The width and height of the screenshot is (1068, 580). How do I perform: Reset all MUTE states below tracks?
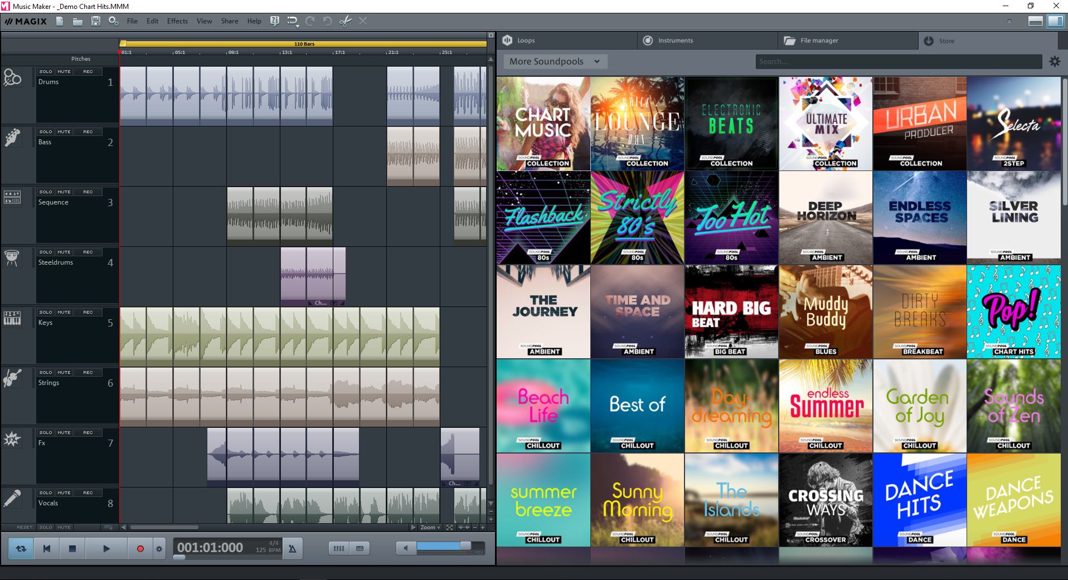coord(64,527)
